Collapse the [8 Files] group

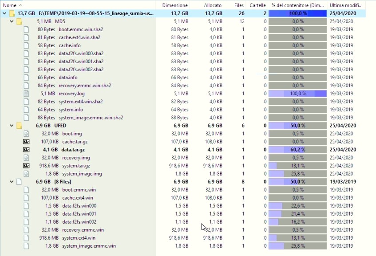click(12, 182)
